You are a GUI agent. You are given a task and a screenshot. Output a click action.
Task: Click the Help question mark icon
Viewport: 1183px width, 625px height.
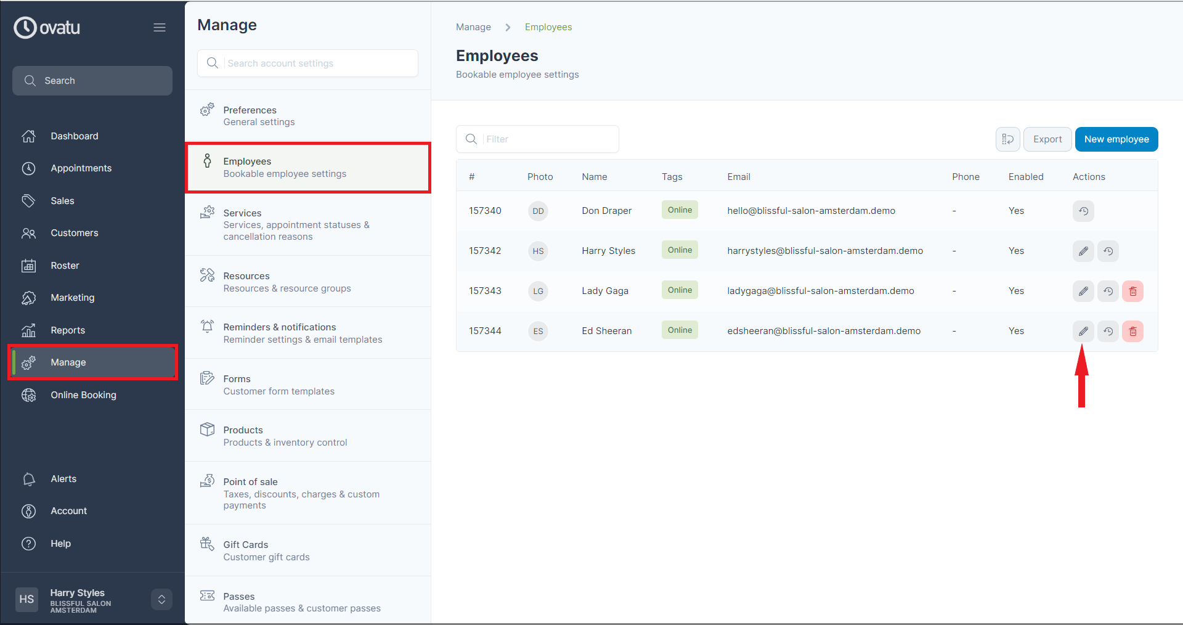pyautogui.click(x=29, y=544)
